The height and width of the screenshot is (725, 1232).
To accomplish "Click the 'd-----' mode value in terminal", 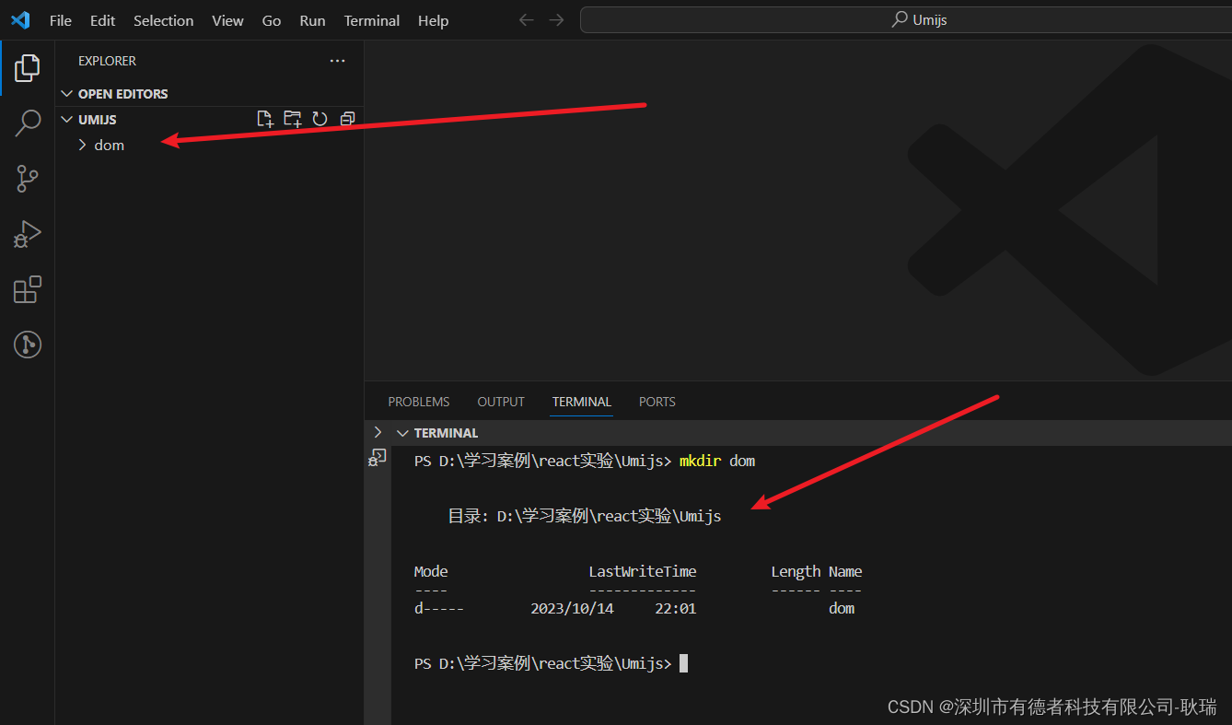I will pos(439,608).
